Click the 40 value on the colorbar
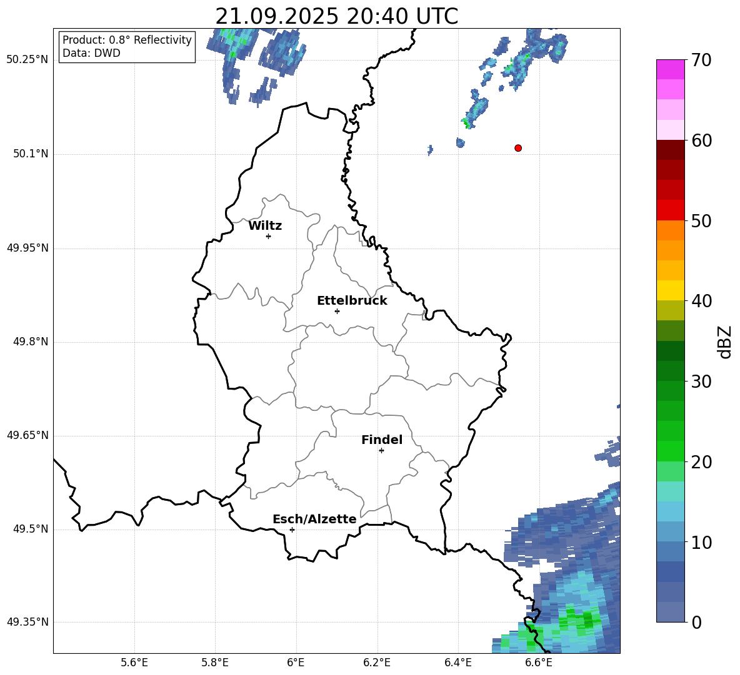The width and height of the screenshot is (740, 675). pyautogui.click(x=701, y=301)
